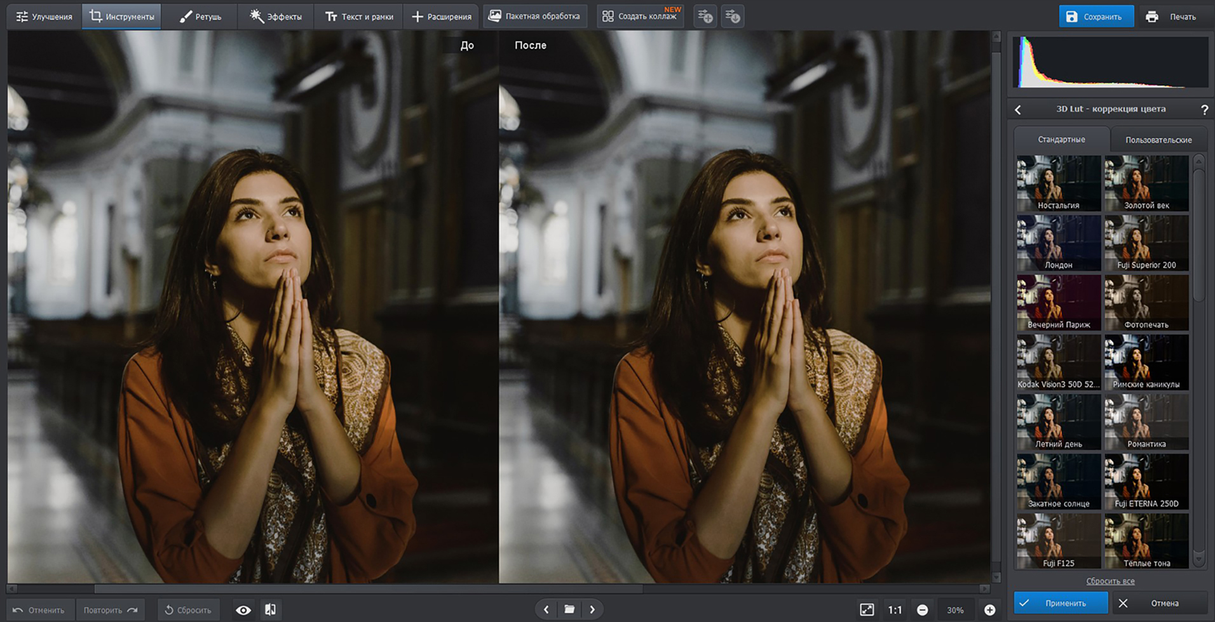Click the horizontal canvas scrollbar

(369, 588)
